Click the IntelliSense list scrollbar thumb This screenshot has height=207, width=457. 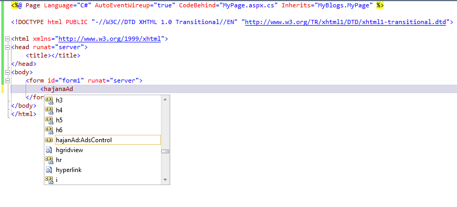click(166, 151)
